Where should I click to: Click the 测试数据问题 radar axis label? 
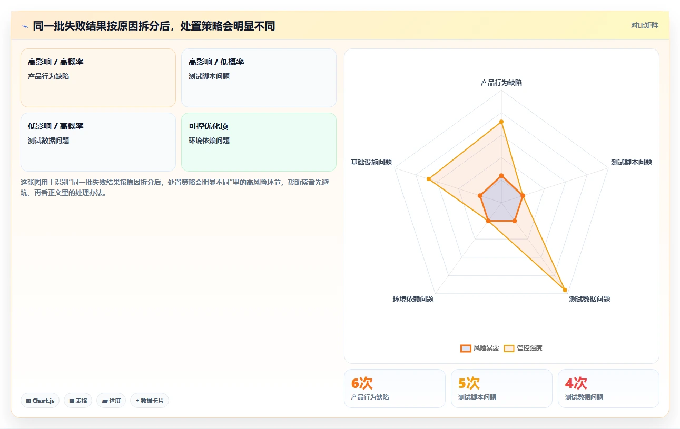coord(589,299)
